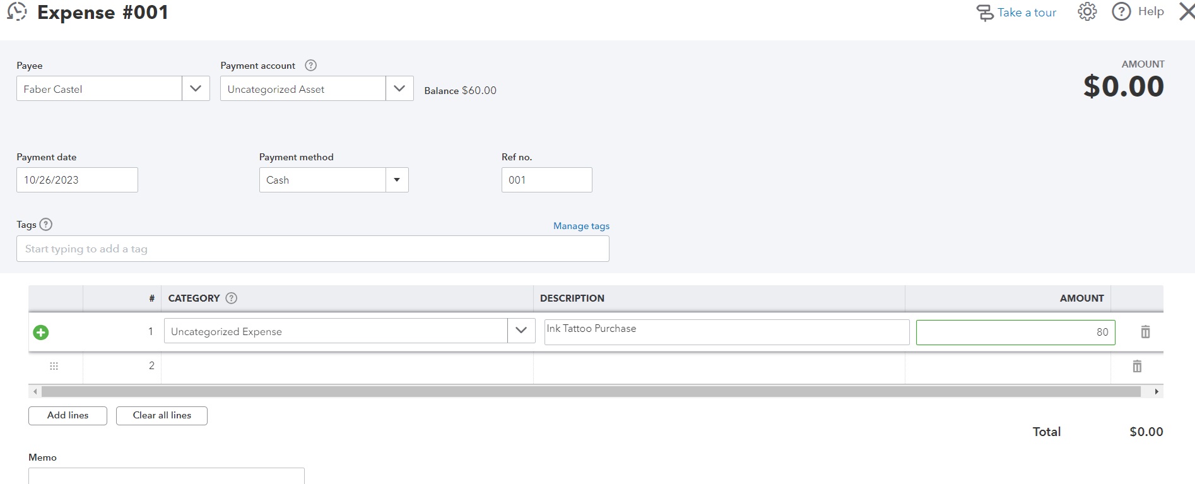Close the Expense form
The width and height of the screenshot is (1195, 484).
point(1187,11)
